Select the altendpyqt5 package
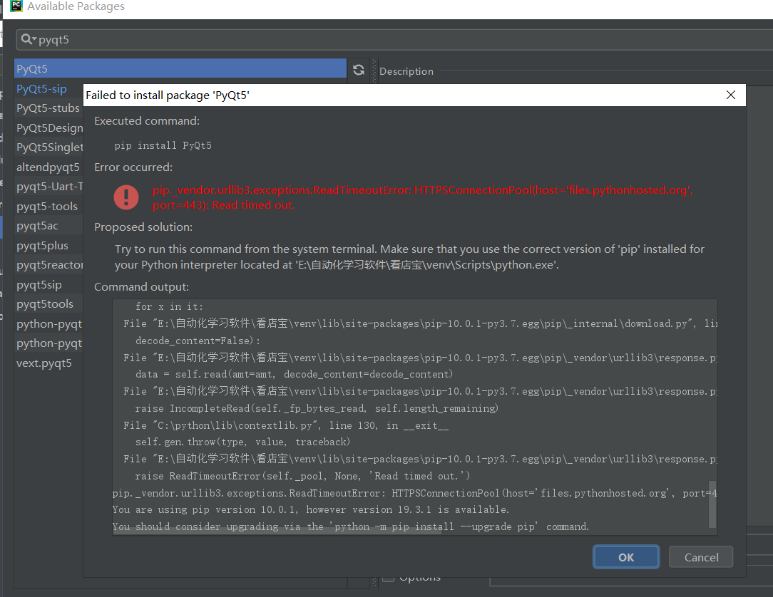 pyautogui.click(x=48, y=167)
